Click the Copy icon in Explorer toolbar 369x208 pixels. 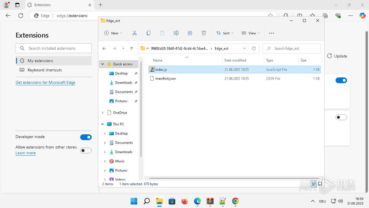point(148,33)
